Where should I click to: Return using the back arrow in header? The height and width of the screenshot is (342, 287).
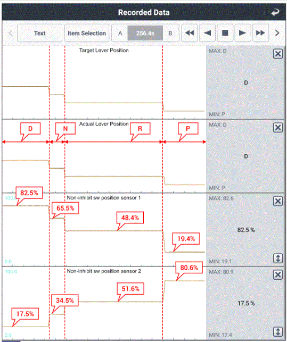pyautogui.click(x=275, y=12)
